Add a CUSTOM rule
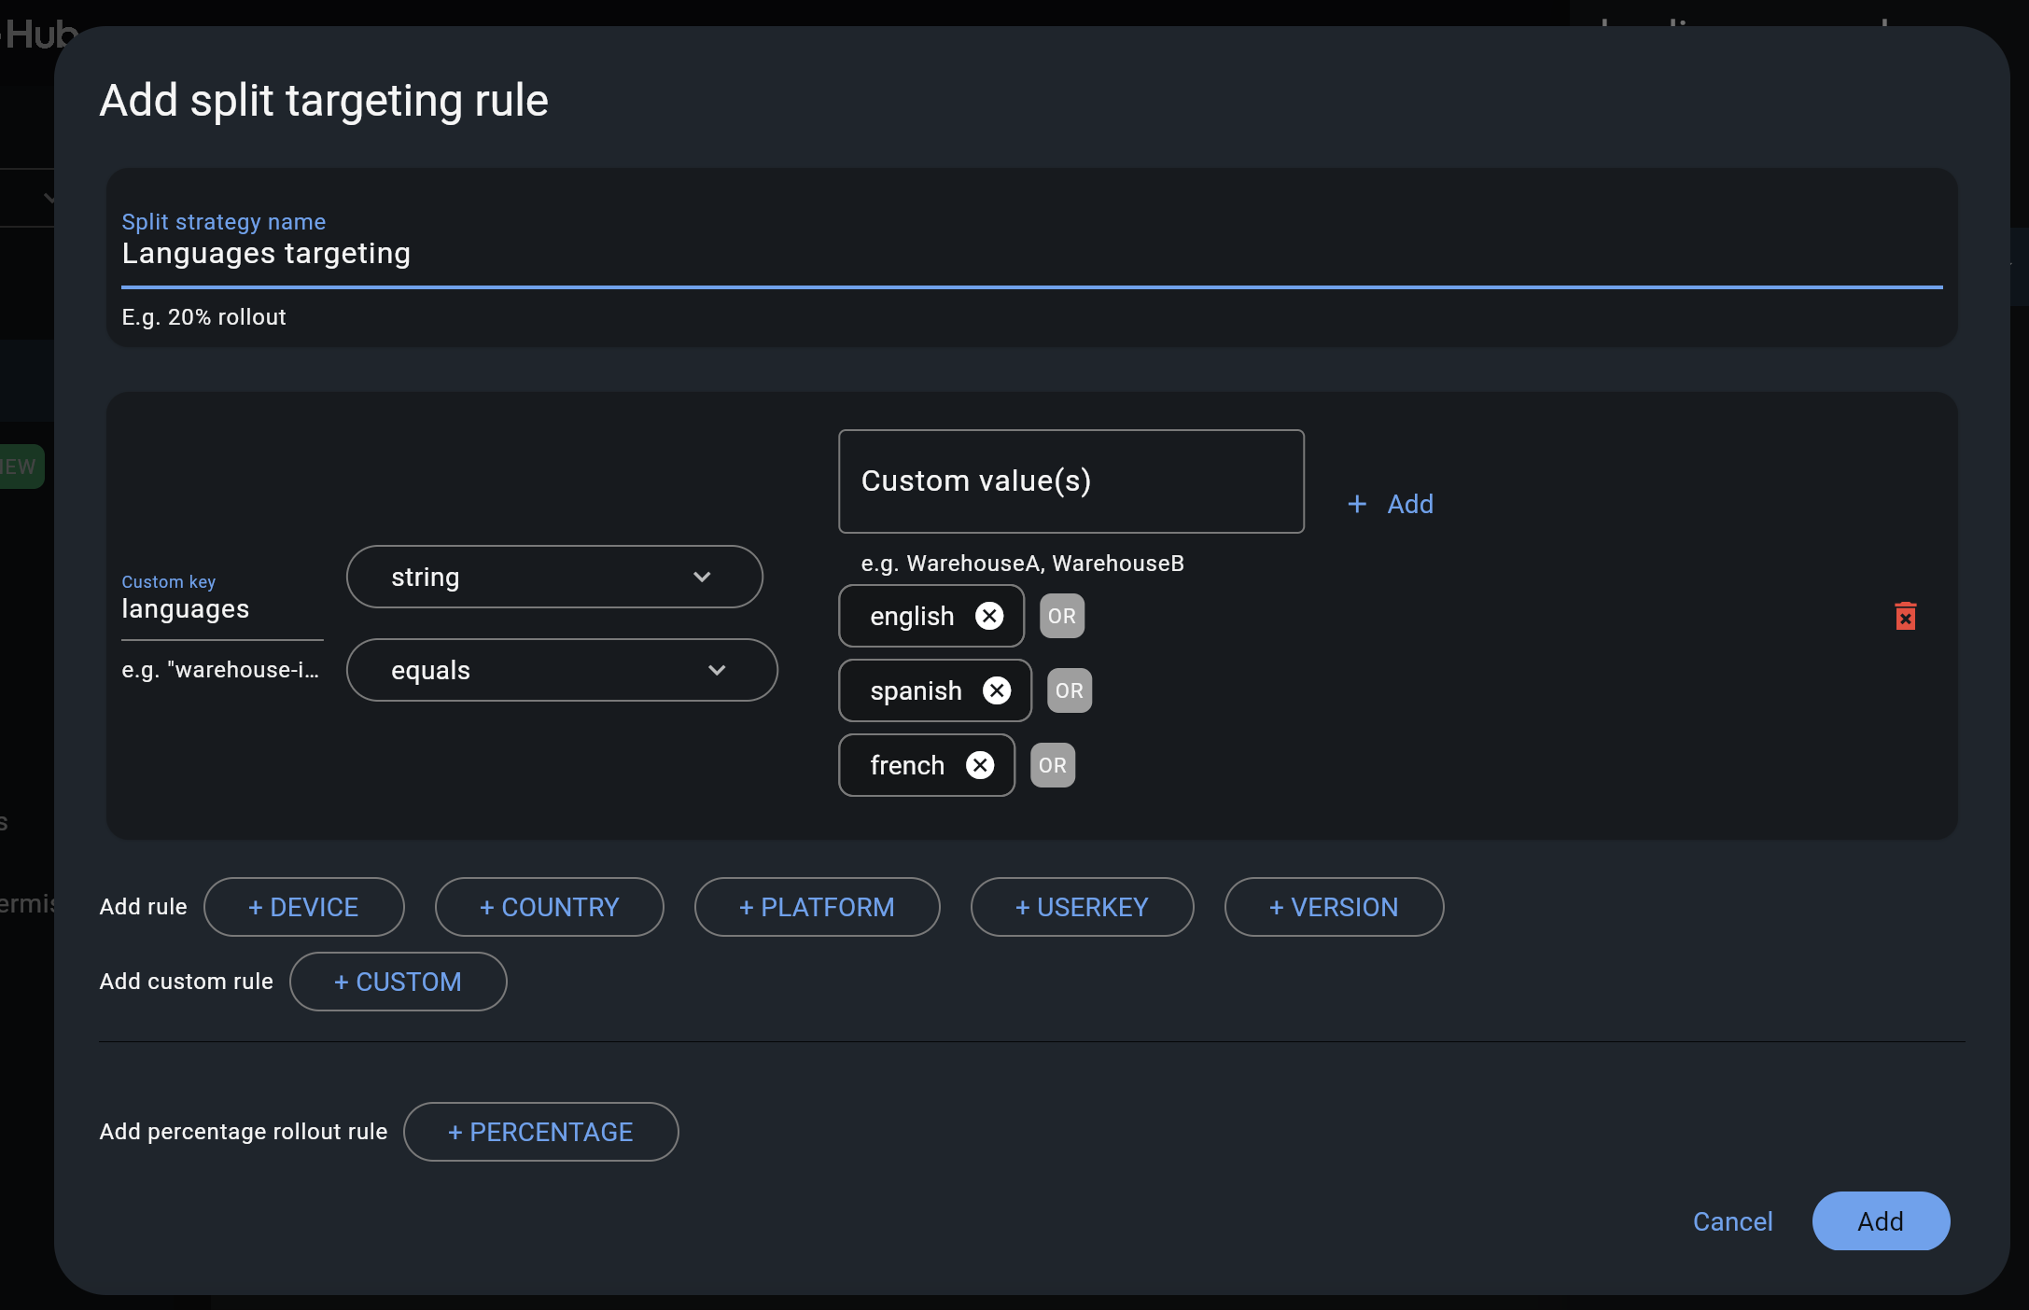Viewport: 2029px width, 1310px height. tap(399, 981)
